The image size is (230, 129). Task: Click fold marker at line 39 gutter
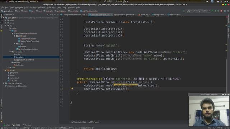click(x=70, y=72)
